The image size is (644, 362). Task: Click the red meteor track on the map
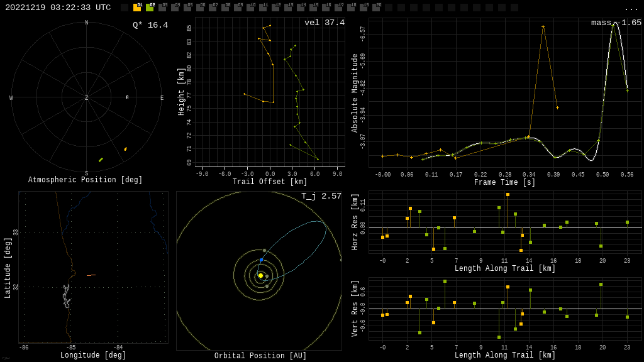pyautogui.click(x=91, y=275)
